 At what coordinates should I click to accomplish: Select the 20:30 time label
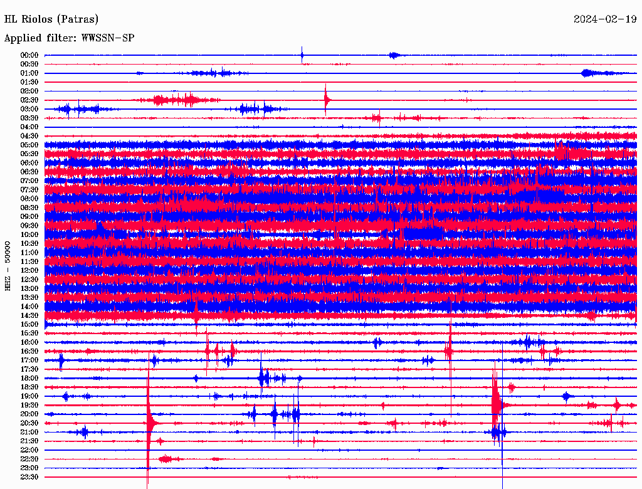(29, 423)
